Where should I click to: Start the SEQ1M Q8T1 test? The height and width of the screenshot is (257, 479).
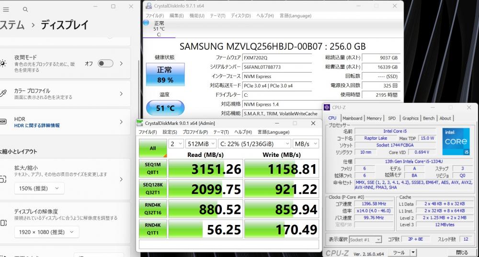153,168
